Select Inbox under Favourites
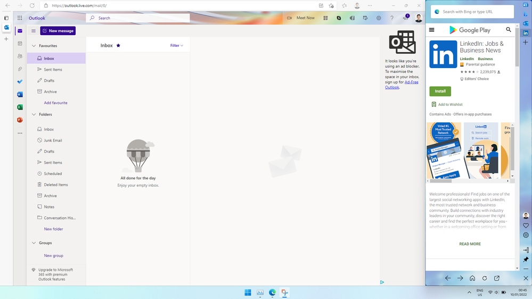Image resolution: width=532 pixels, height=299 pixels. click(56, 59)
